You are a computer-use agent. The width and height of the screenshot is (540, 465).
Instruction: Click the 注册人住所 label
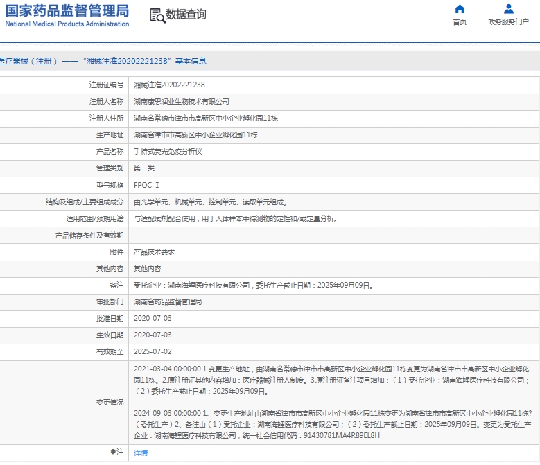point(106,118)
